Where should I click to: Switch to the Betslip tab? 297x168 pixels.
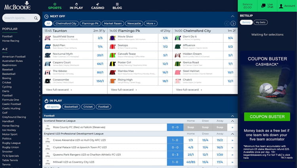(x=246, y=22)
